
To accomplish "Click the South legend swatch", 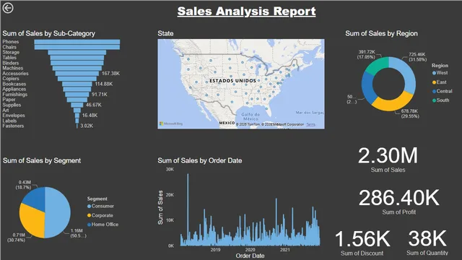I will point(434,100).
